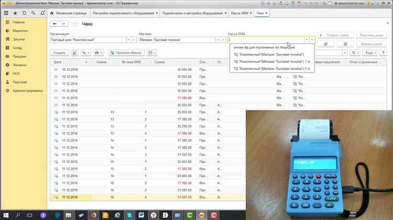Select 'режим фр для портативных ккт Меркурий' option

click(272, 47)
